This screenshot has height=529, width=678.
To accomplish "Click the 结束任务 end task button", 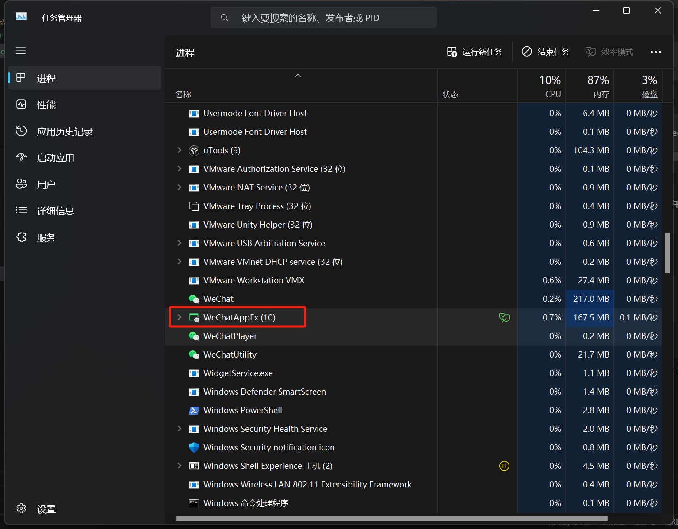I will (545, 52).
